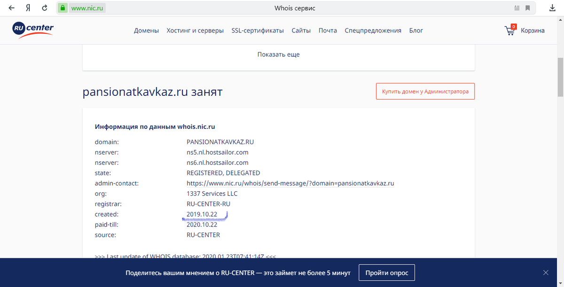
Task: Click the admin-contact send-message URL
Action: click(290, 183)
